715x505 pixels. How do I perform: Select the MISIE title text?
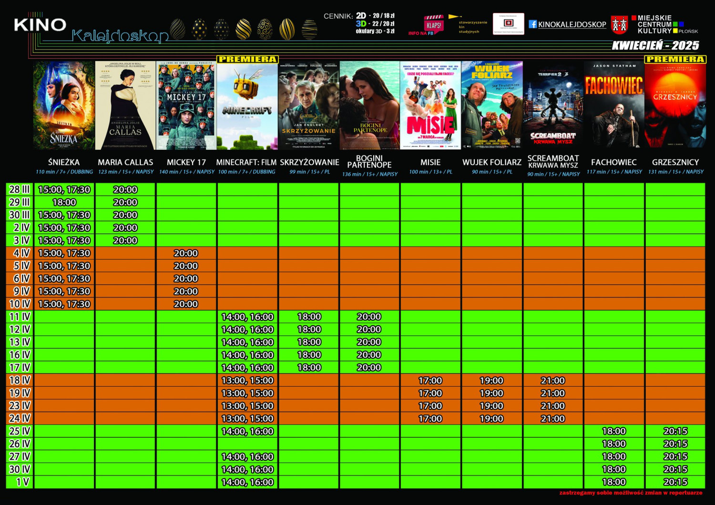[x=430, y=162]
